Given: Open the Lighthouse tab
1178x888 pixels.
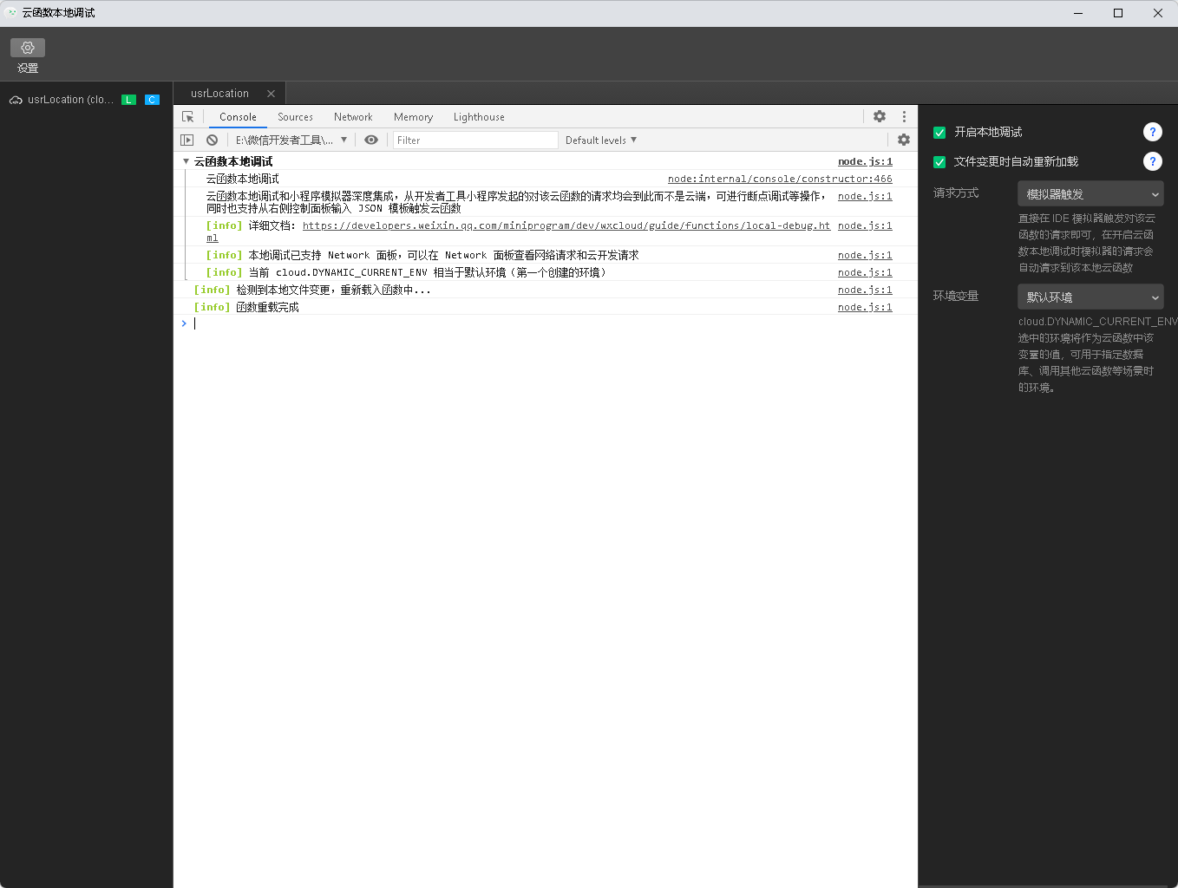Looking at the screenshot, I should click(479, 117).
